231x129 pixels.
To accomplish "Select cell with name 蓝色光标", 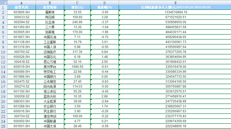I will [50, 96].
